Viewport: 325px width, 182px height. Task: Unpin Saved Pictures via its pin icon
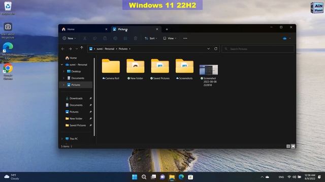pyautogui.click(x=90, y=125)
